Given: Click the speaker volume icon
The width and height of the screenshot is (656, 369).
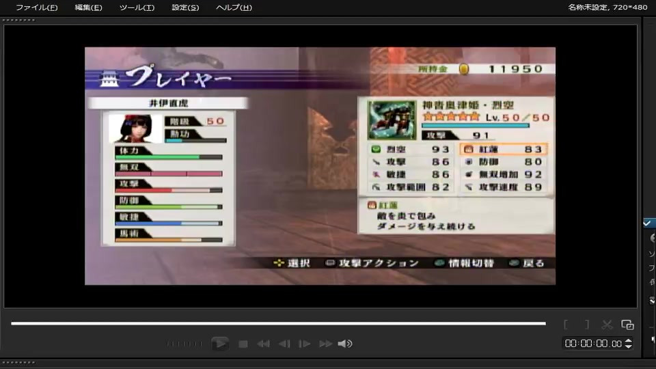Looking at the screenshot, I should [345, 344].
